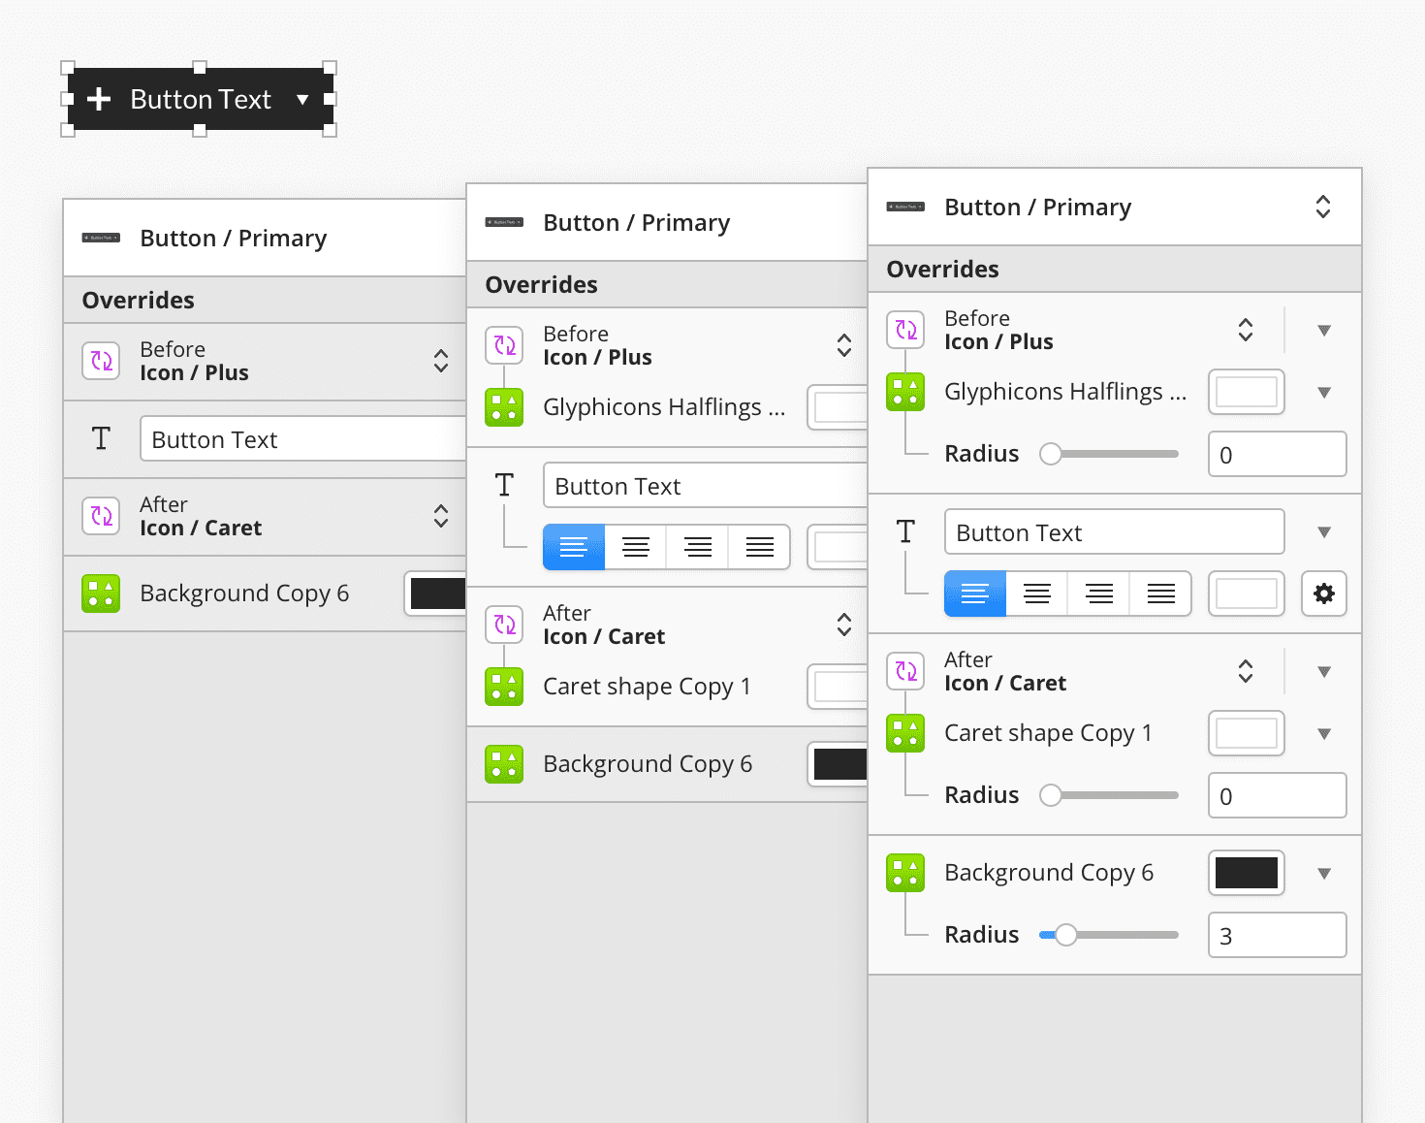Screen dimensions: 1425x1123
Task: Click the gear settings icon beside text alignment
Action: pyautogui.click(x=1324, y=594)
